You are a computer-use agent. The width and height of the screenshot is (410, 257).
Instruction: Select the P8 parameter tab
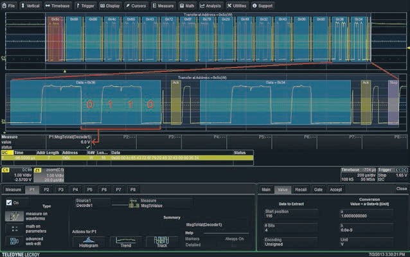133,190
